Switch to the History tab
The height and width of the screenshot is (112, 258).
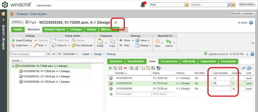(x=91, y=29)
